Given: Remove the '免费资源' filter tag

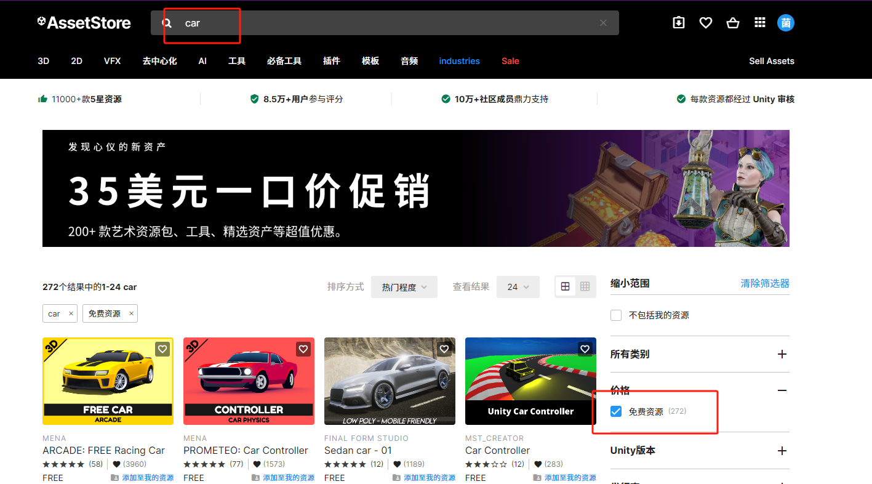Looking at the screenshot, I should click(x=131, y=313).
